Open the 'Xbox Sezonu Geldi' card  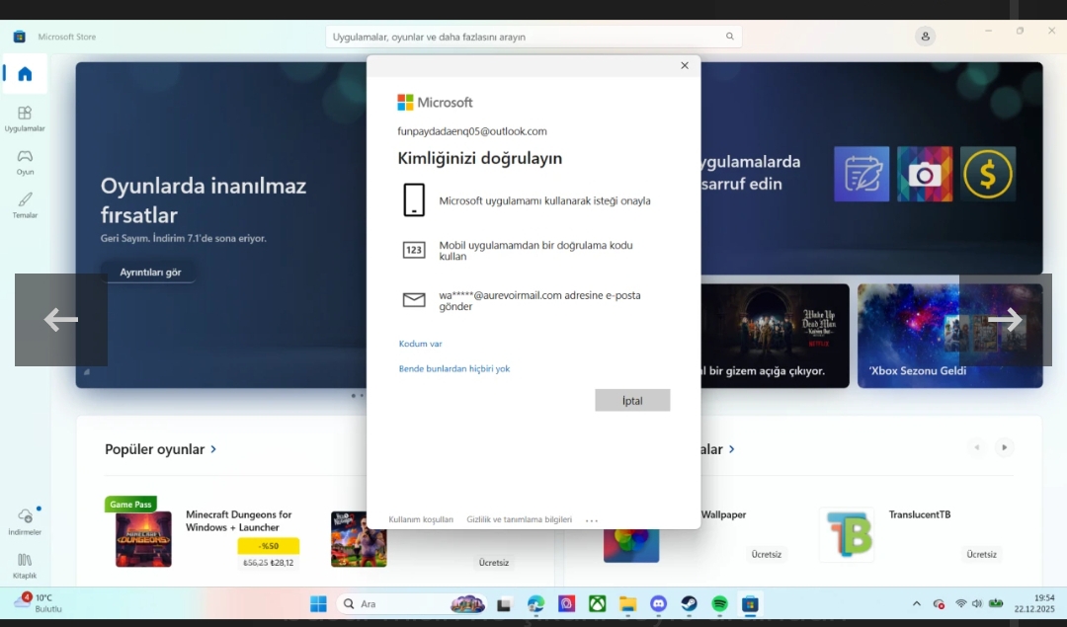[x=949, y=336]
